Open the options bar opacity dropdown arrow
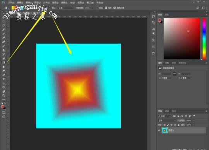Viewport: 209px width, 150px height. (92, 8)
